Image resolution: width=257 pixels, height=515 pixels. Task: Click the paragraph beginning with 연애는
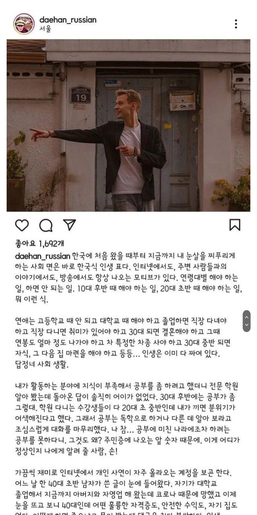pos(122,343)
